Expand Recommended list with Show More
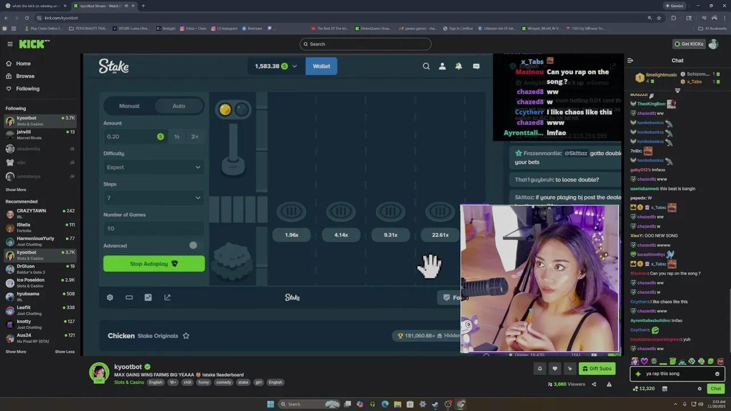The height and width of the screenshot is (411, 731). point(16,352)
